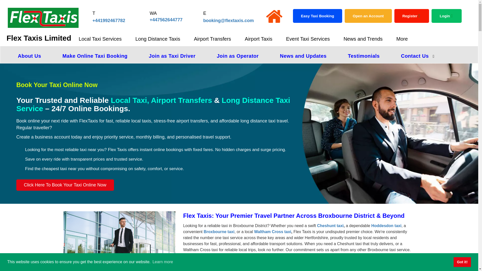Click the orange home icon
The width and height of the screenshot is (482, 271).
[274, 16]
